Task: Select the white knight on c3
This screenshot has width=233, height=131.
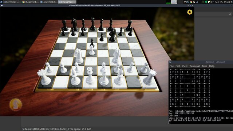Action: coord(79,56)
